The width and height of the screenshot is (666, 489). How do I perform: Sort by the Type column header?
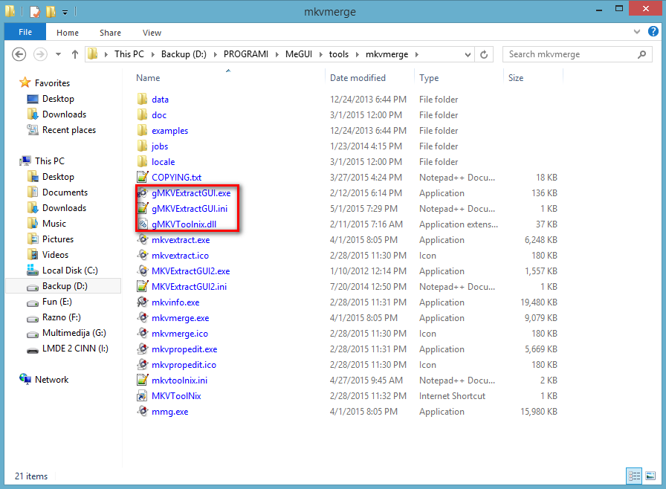pos(429,78)
